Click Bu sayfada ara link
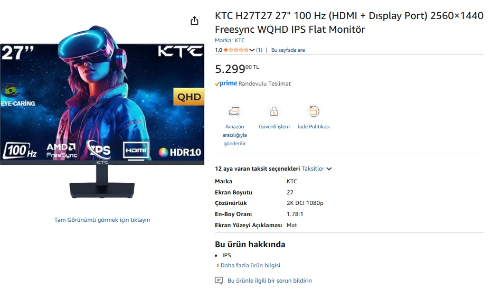The height and width of the screenshot is (290, 492). coord(288,50)
